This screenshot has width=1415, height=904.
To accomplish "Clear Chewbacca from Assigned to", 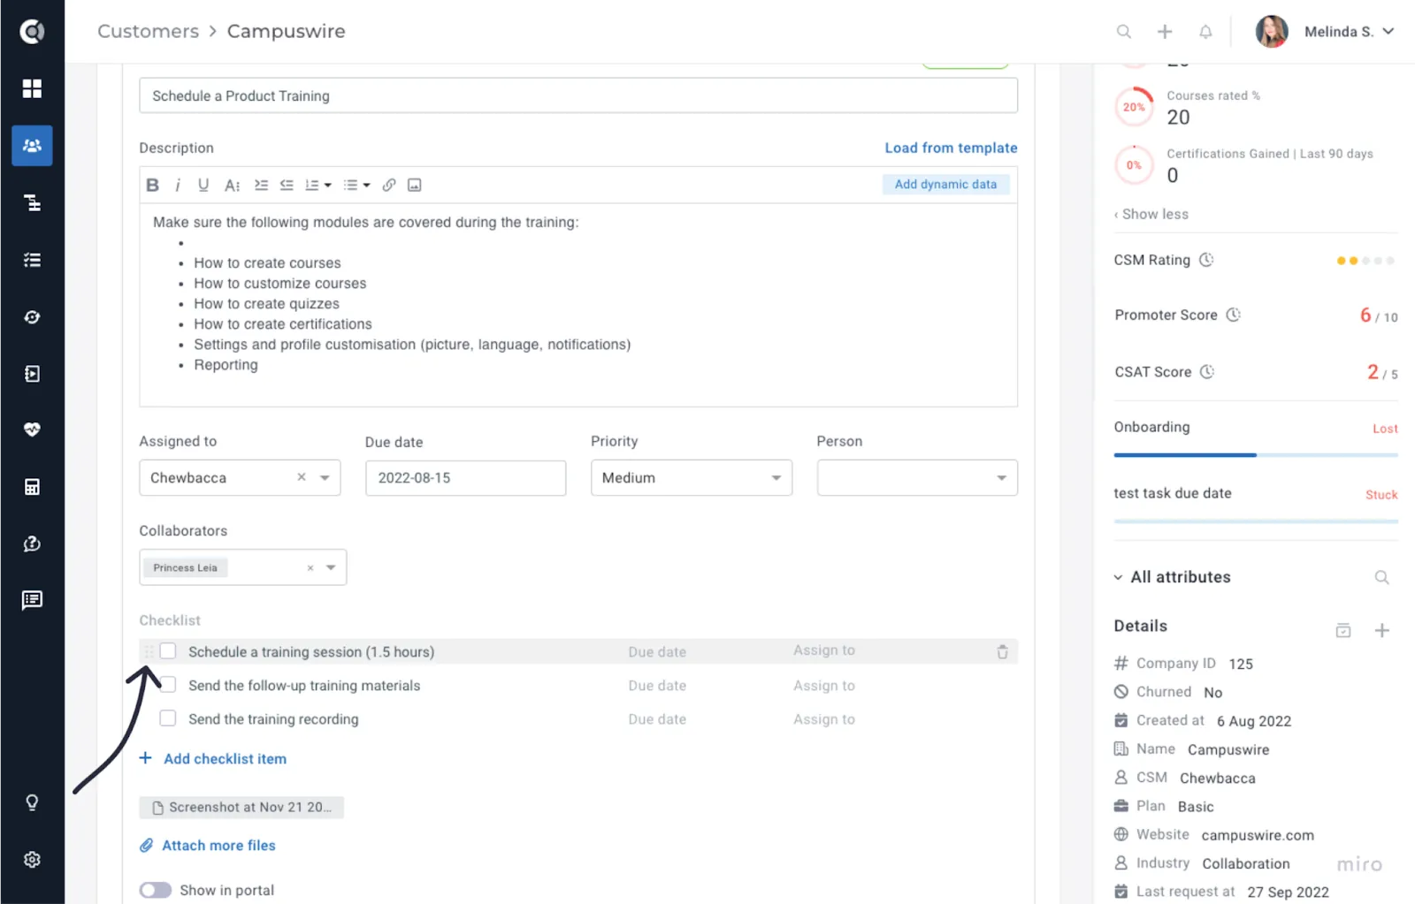I will 302,476.
